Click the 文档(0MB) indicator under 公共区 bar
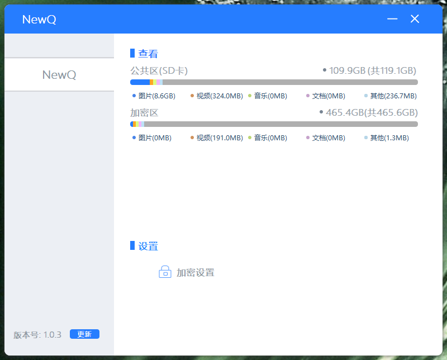 point(308,96)
